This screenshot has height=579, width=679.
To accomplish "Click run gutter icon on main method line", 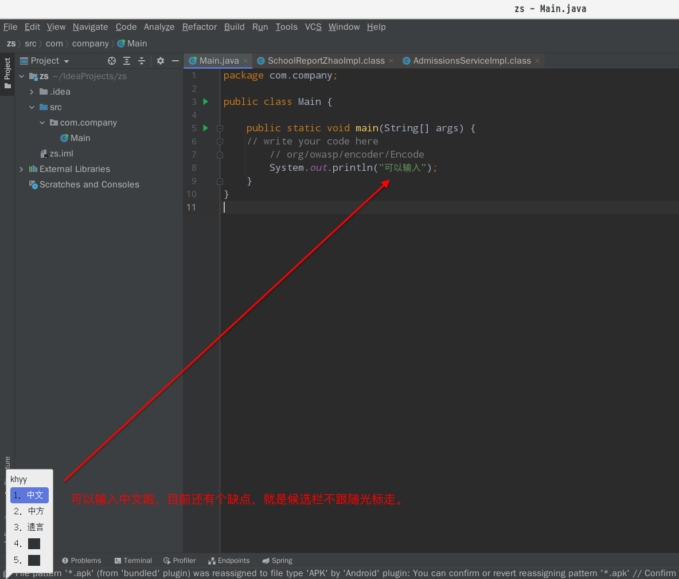I will 206,128.
